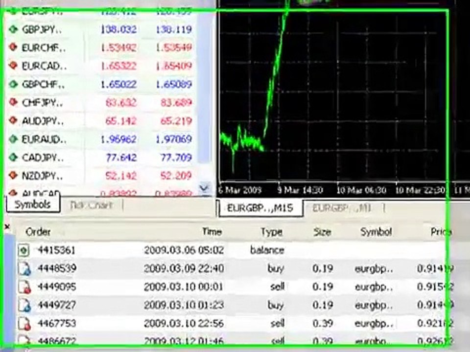Select order number 4415361

coord(56,250)
